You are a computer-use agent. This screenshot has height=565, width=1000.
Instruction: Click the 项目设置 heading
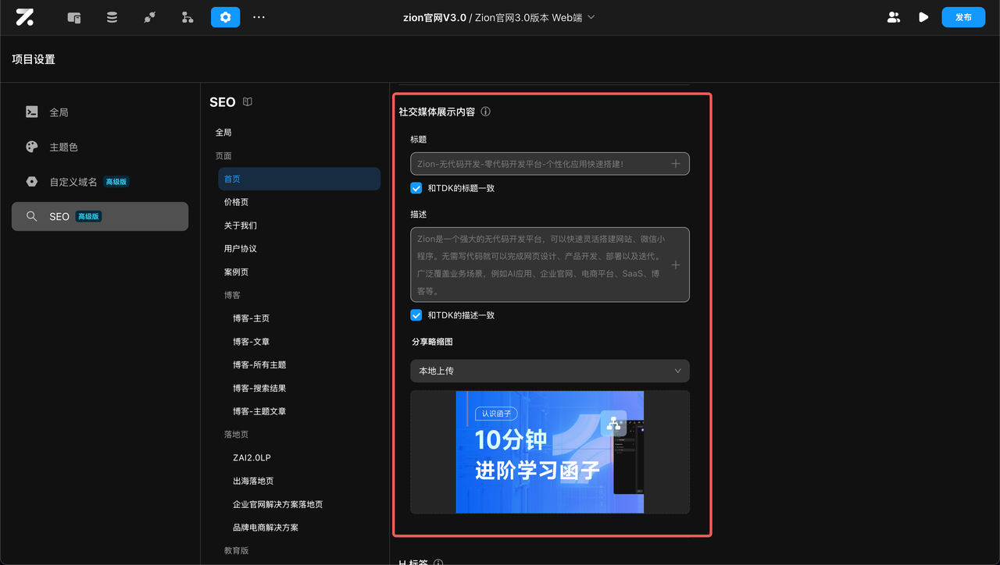point(34,59)
